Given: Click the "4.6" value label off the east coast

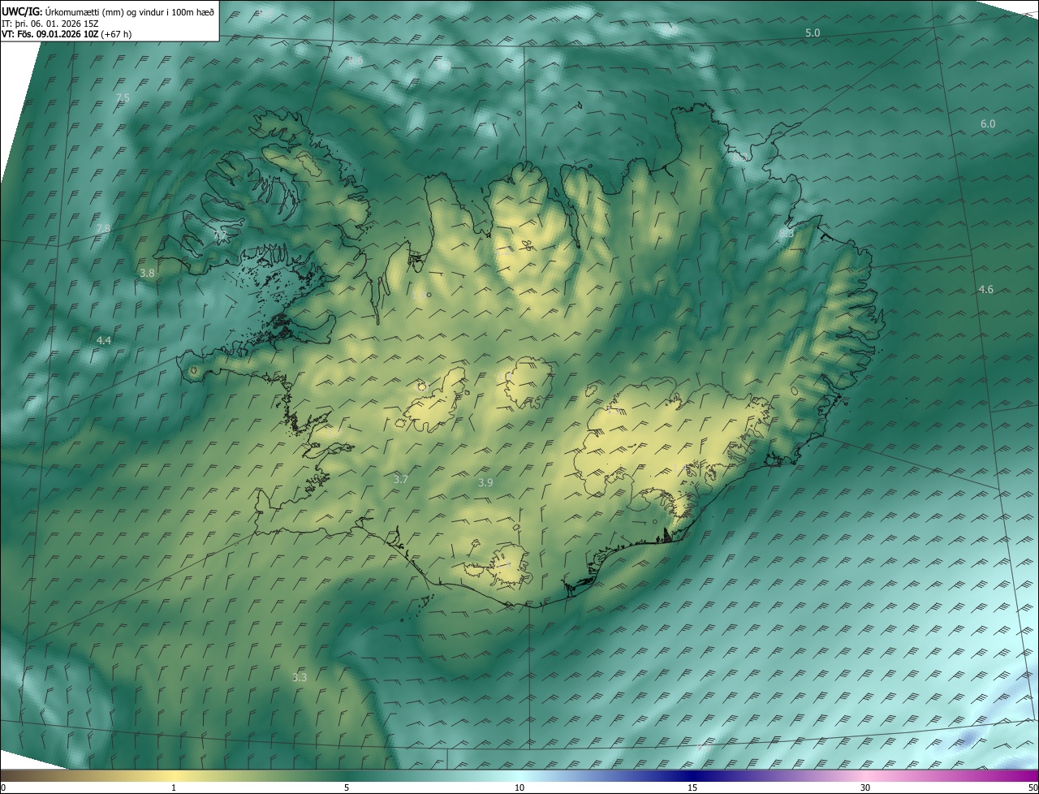Looking at the screenshot, I should pyautogui.click(x=985, y=289).
